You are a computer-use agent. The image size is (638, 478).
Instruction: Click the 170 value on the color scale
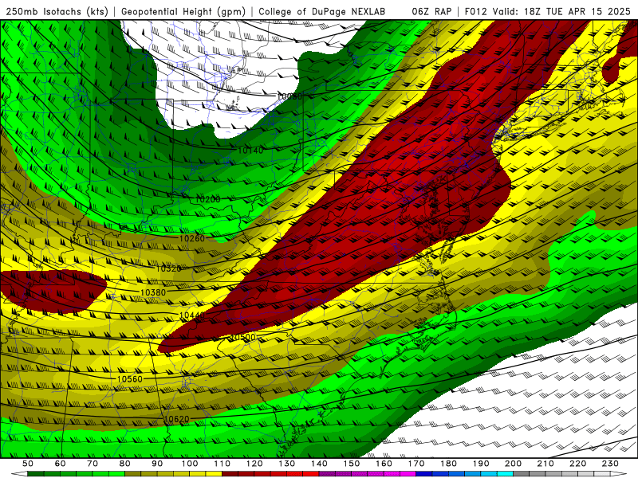click(x=416, y=464)
